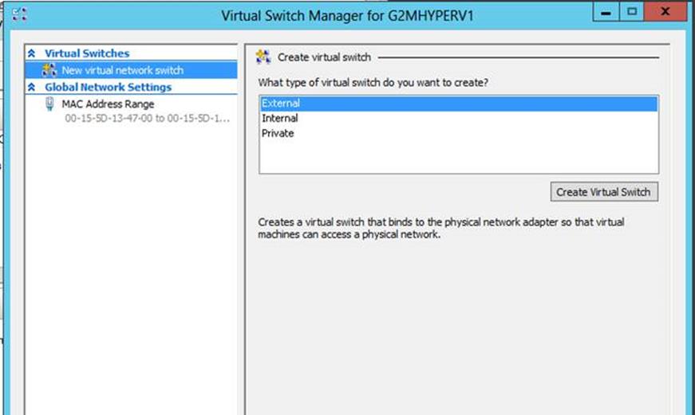Image resolution: width=695 pixels, height=415 pixels.
Task: Click the Create virtual switch header icon
Action: [x=263, y=57]
